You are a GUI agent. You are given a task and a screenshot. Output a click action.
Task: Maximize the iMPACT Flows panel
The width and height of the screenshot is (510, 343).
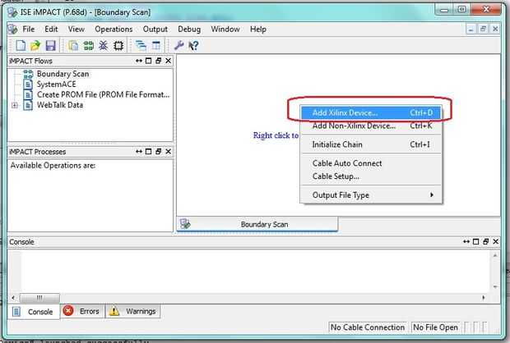pos(149,61)
